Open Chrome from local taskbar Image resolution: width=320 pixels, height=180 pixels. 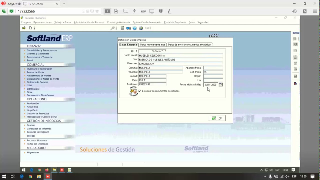click(30, 176)
